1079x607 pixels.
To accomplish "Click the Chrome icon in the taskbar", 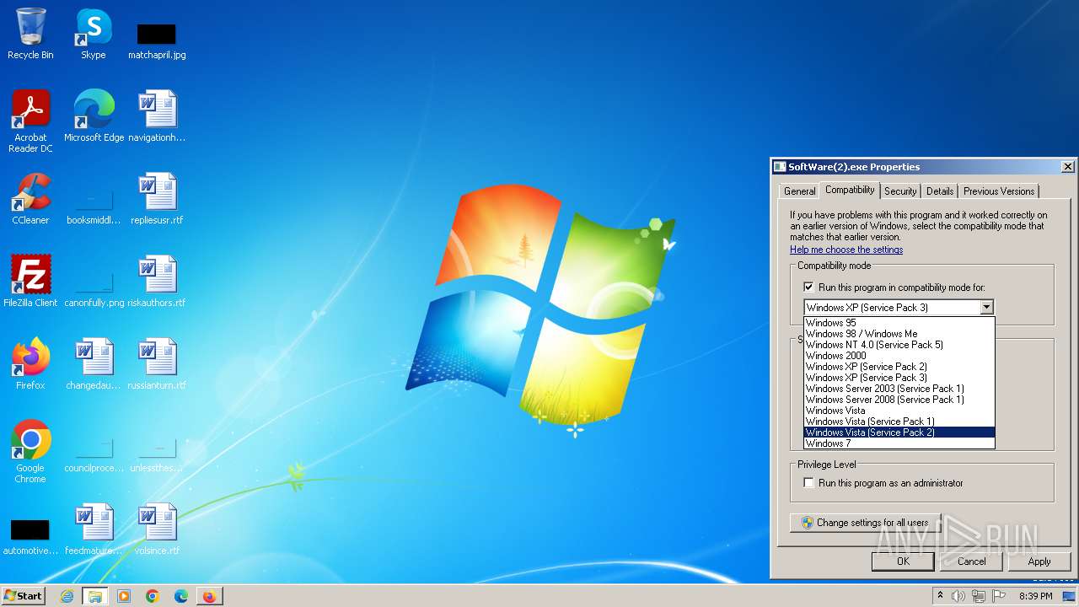I will click(x=153, y=596).
